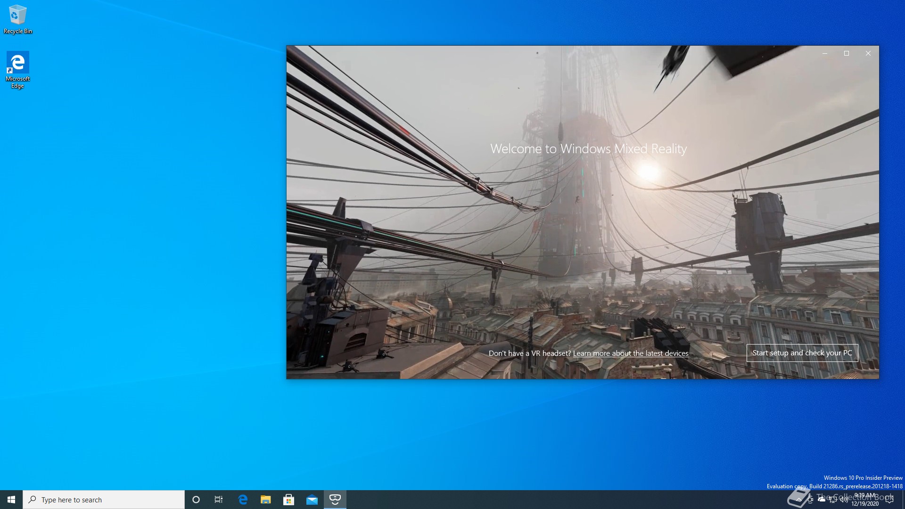Launch Microsoft Edge from the taskbar
905x509 pixels.
coord(243,500)
